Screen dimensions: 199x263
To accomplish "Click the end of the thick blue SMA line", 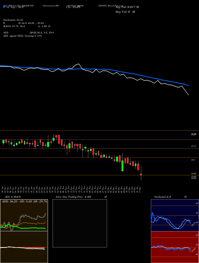I will 189,86.
